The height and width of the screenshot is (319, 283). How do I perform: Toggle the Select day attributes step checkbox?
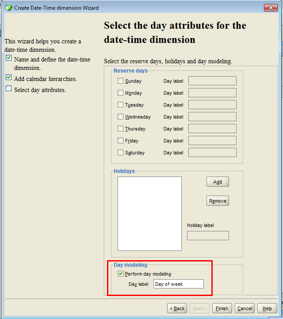click(x=8, y=88)
